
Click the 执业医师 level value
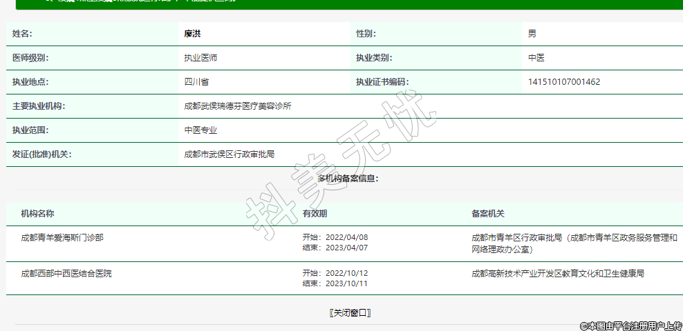tap(200, 58)
